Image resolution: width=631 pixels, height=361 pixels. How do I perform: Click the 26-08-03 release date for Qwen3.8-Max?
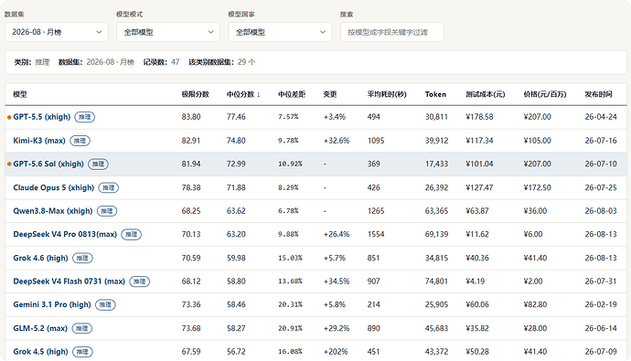(601, 211)
